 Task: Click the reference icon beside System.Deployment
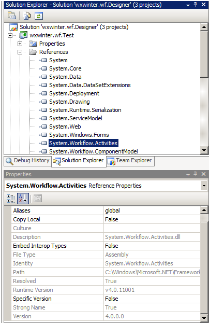tap(43, 93)
